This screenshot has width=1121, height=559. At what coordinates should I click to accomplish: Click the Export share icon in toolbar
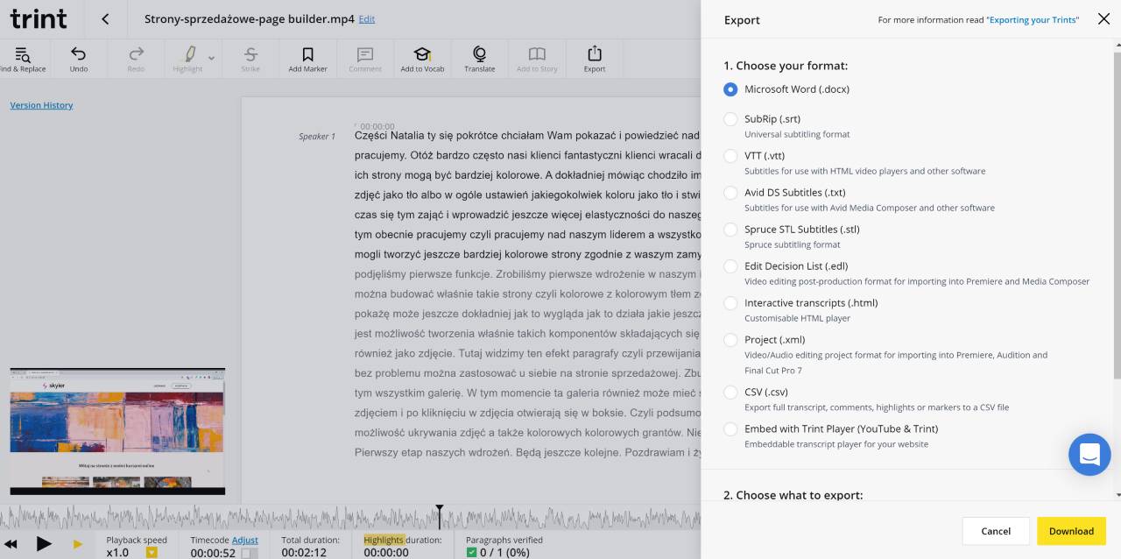[595, 54]
